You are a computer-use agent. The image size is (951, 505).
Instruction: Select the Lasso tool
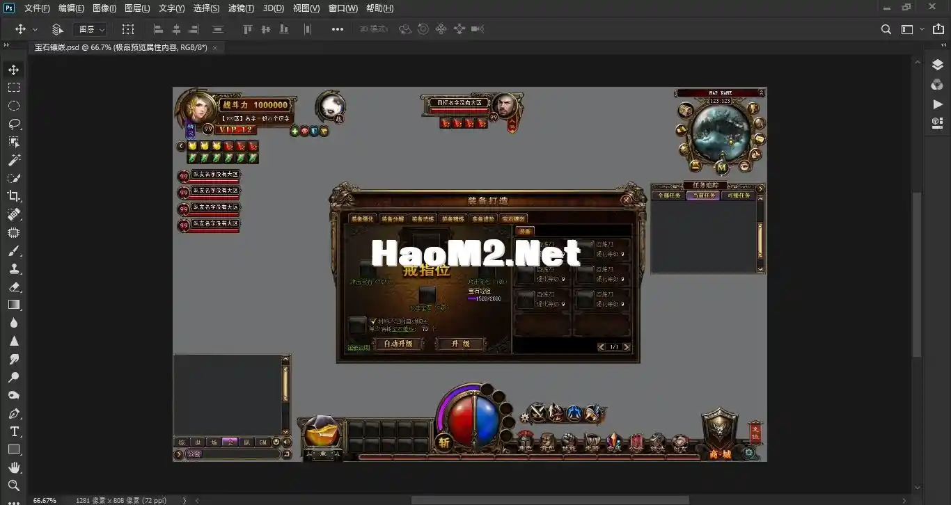pos(14,124)
